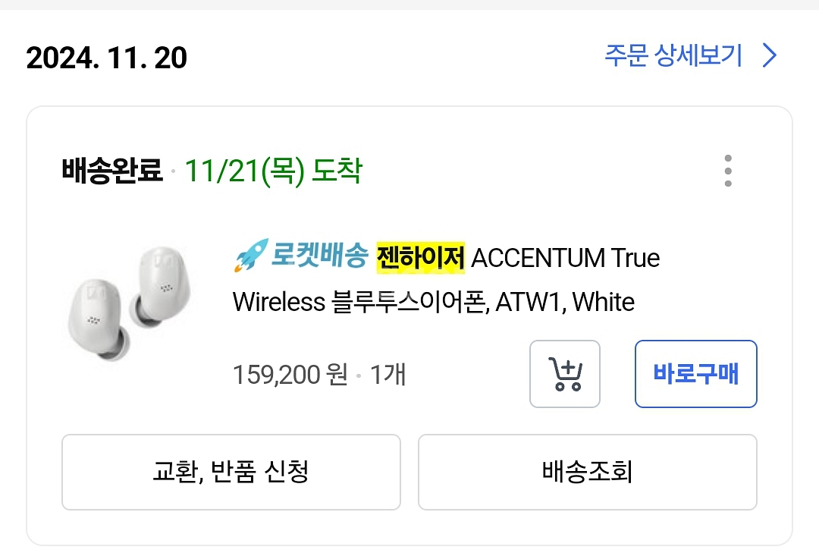Tap the 로켓배송 delivery badge text
The height and width of the screenshot is (556, 819).
(319, 258)
